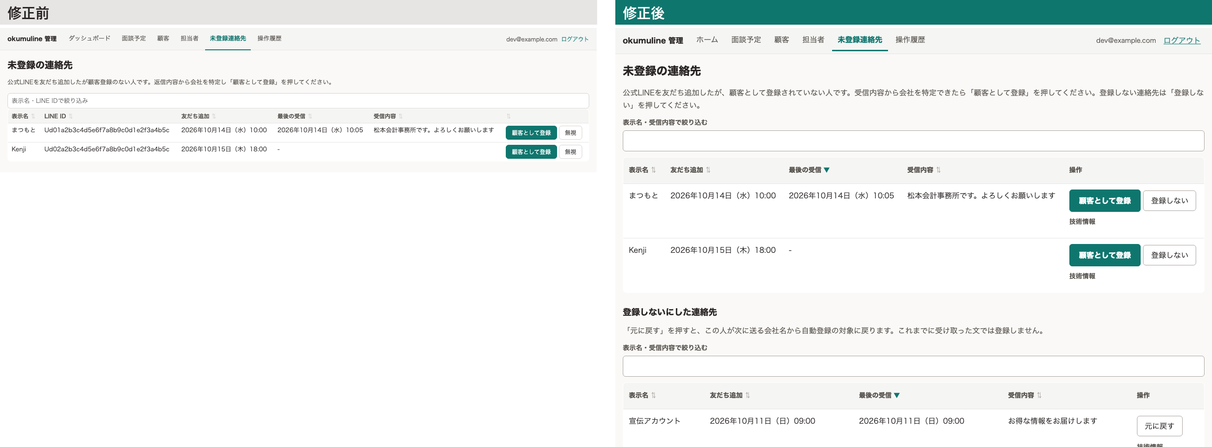Open 面談予定 tab in 修正後 nav
This screenshot has height=447, width=1212.
tap(746, 40)
